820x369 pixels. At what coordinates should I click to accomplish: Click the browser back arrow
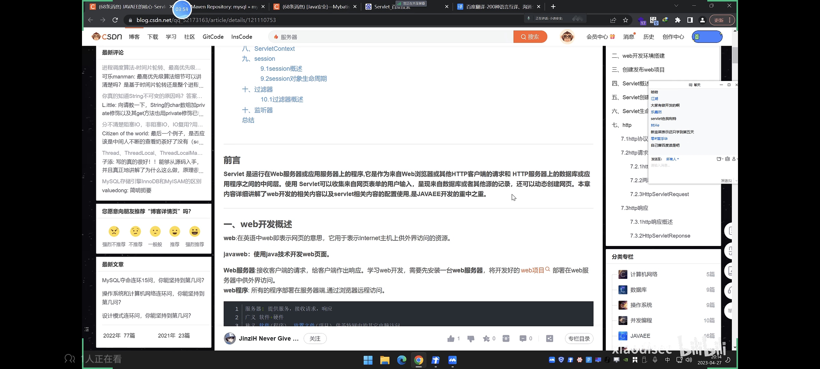(x=90, y=20)
